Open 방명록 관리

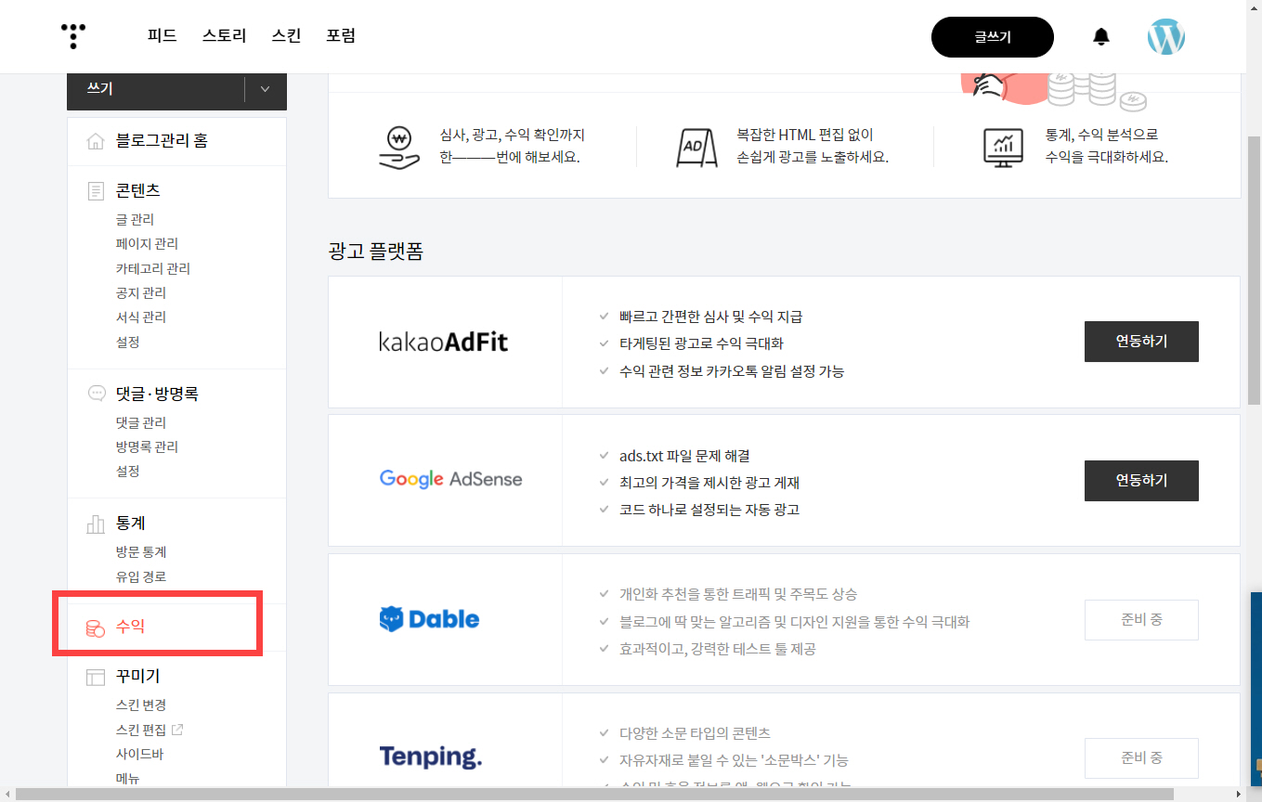coord(147,447)
